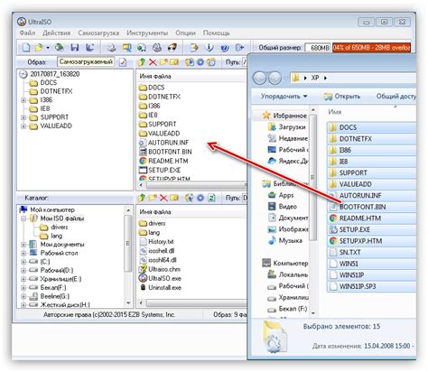
Task: Click the refresh '2' icon in Каталог toolbar
Action: (x=211, y=198)
